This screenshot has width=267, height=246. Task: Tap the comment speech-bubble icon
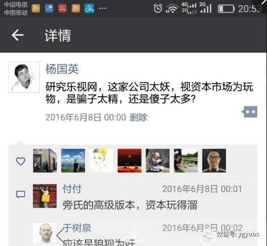coord(20,195)
